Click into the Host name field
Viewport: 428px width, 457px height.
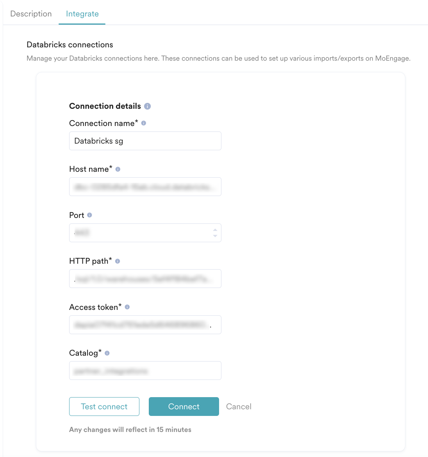click(x=145, y=187)
